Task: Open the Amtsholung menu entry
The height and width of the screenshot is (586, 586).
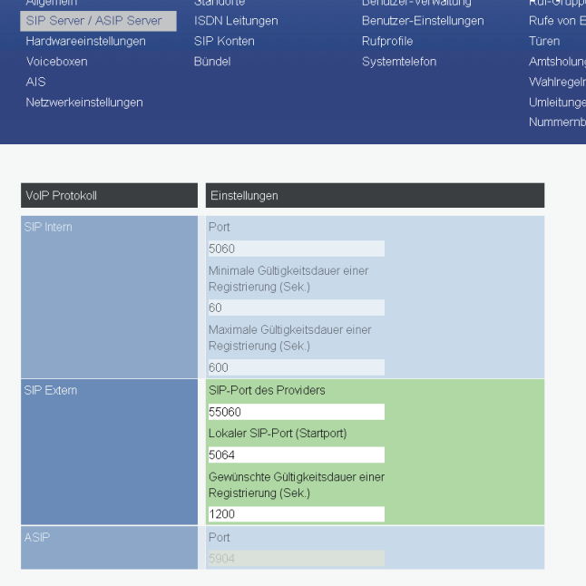Action: (556, 62)
